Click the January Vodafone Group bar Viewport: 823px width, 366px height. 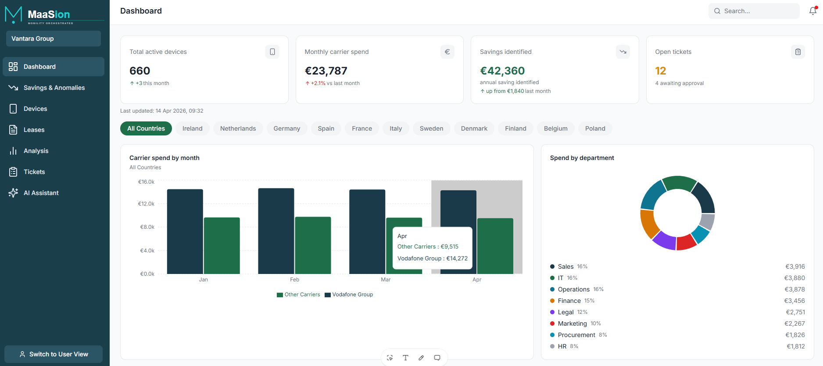coord(185,231)
